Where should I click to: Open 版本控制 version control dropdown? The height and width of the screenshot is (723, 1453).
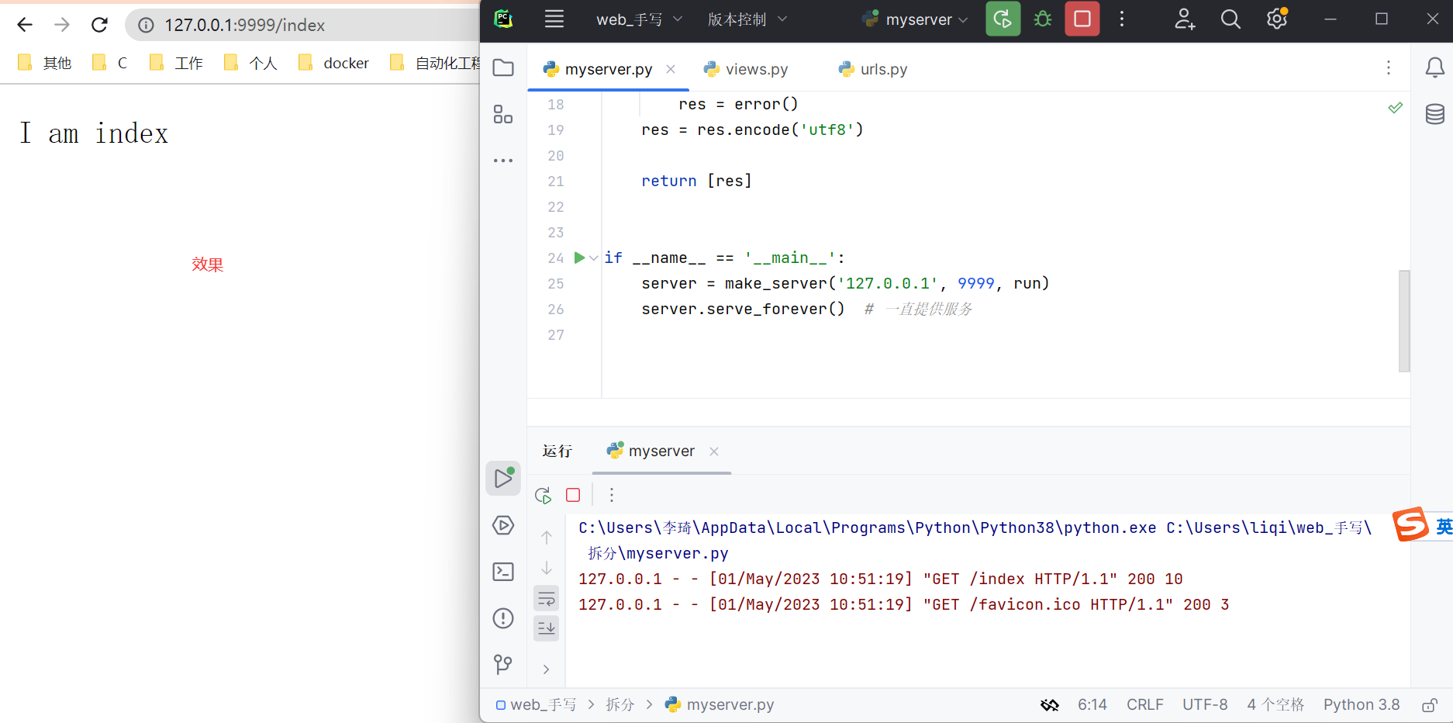point(747,19)
